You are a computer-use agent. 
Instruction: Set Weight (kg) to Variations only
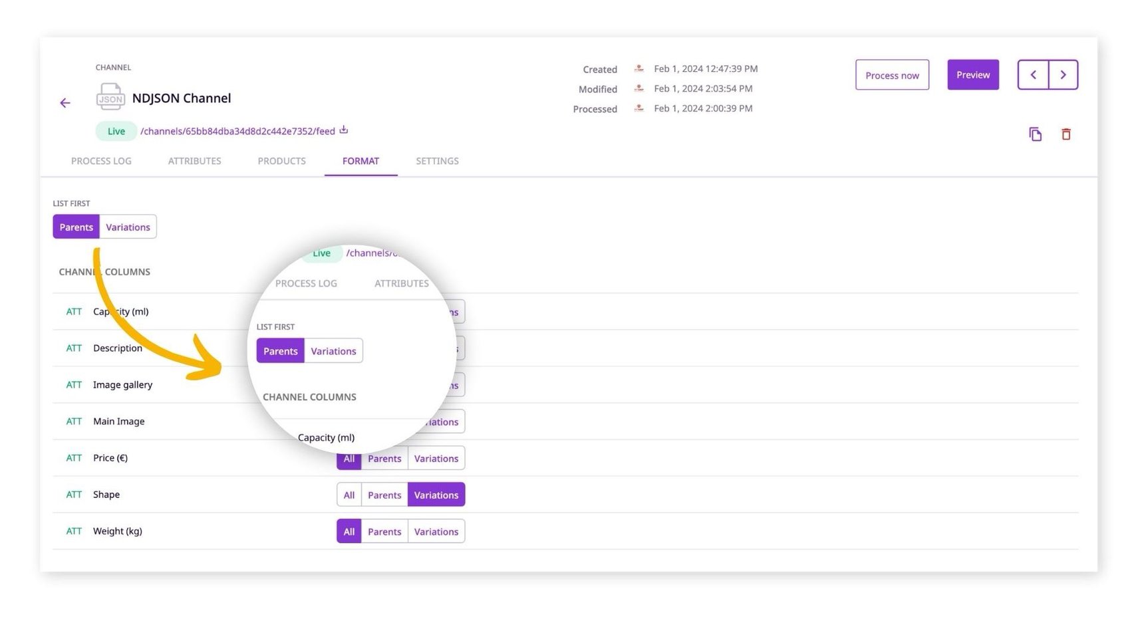[436, 531]
